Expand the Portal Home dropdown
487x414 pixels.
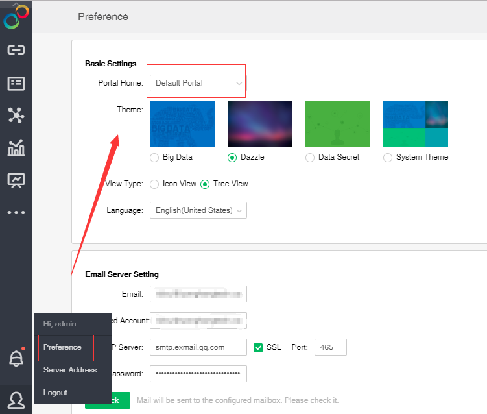(239, 83)
